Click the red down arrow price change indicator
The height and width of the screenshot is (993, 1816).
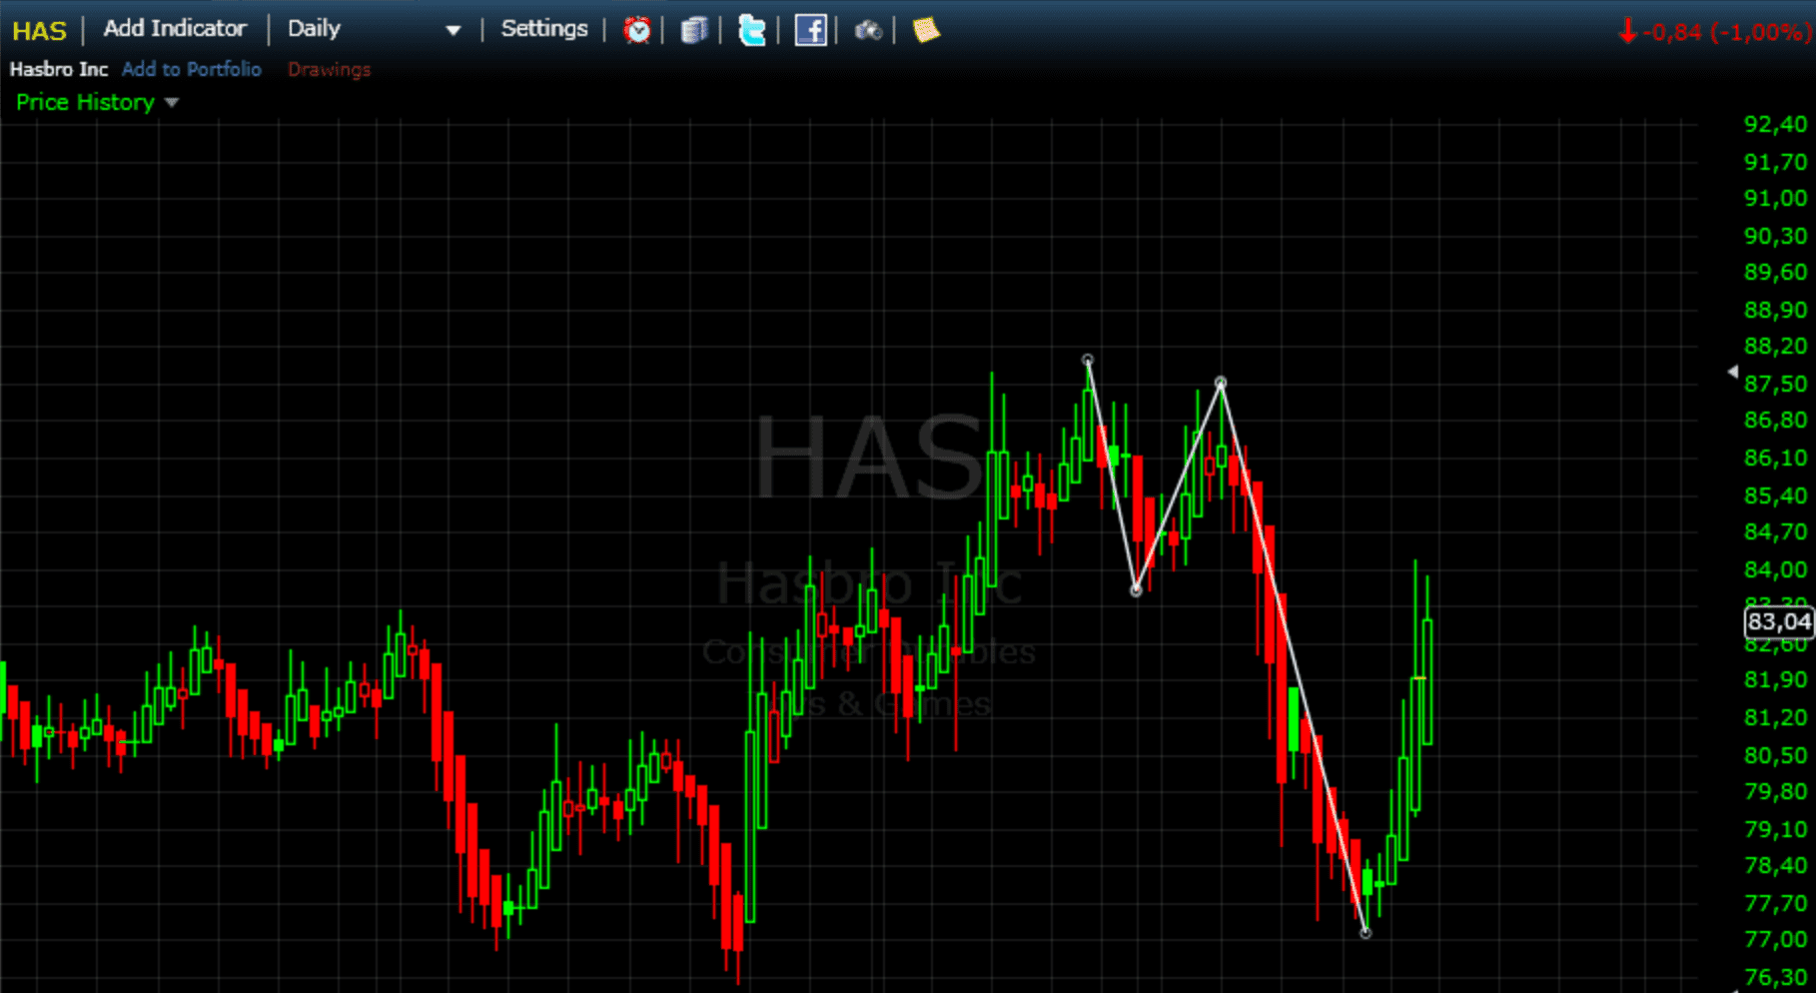pos(1627,32)
